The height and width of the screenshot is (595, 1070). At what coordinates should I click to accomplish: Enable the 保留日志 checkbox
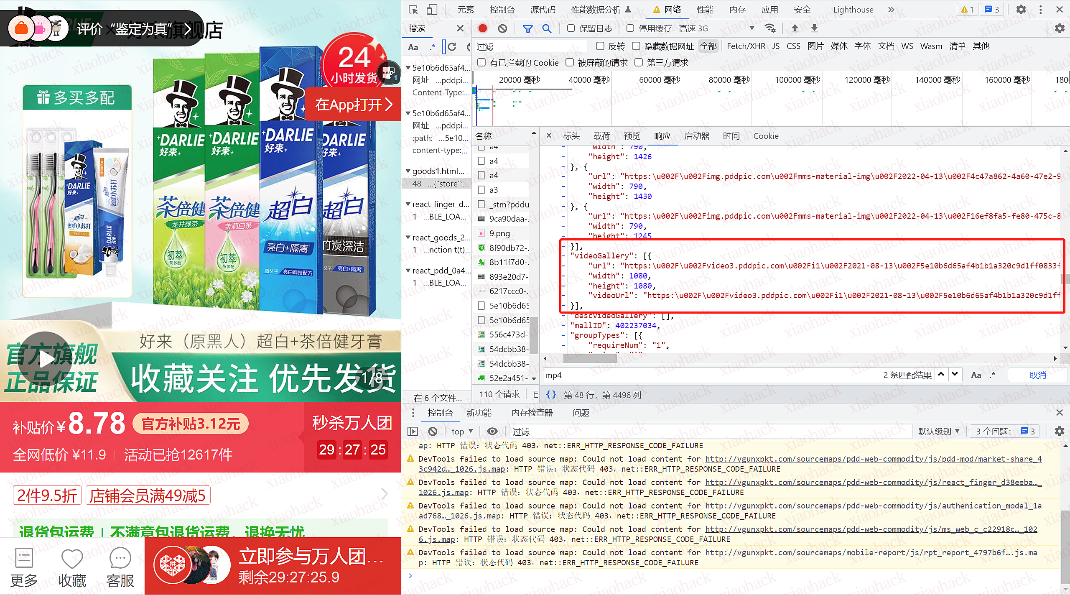point(571,28)
